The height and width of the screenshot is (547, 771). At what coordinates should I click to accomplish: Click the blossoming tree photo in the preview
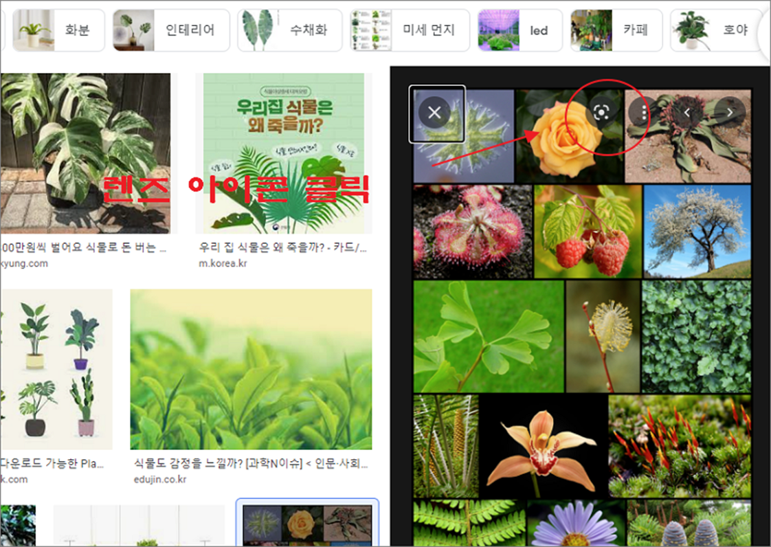tap(697, 231)
